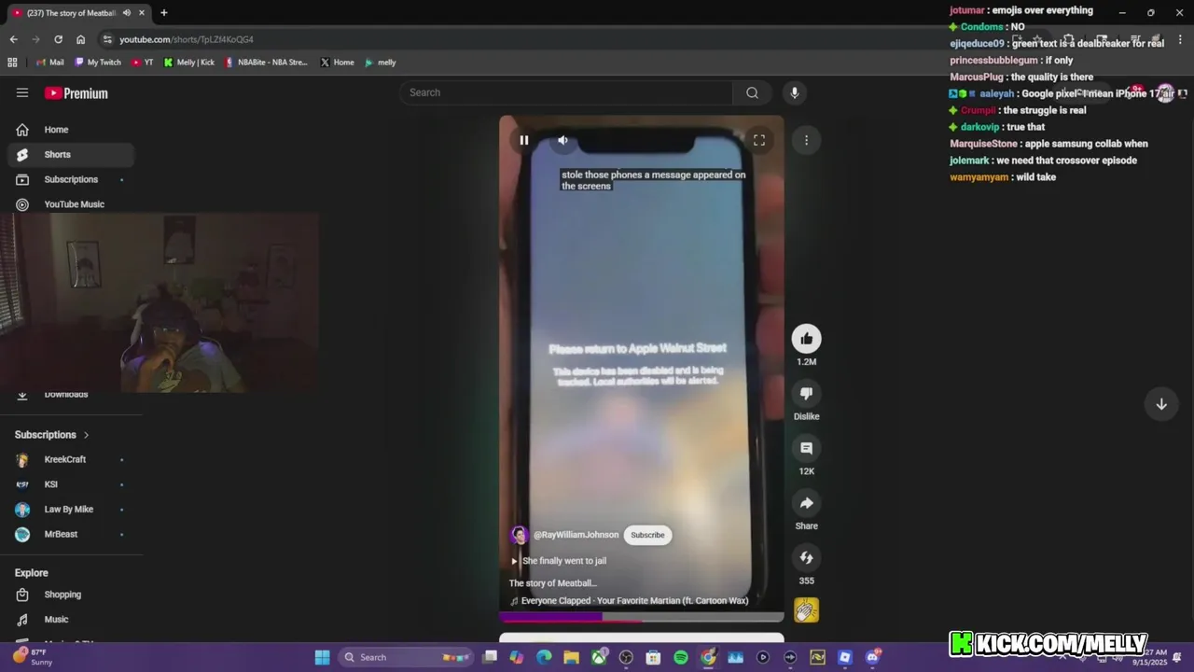This screenshot has width=1194, height=672.
Task: Click the YouTube search input field
Action: [566, 92]
